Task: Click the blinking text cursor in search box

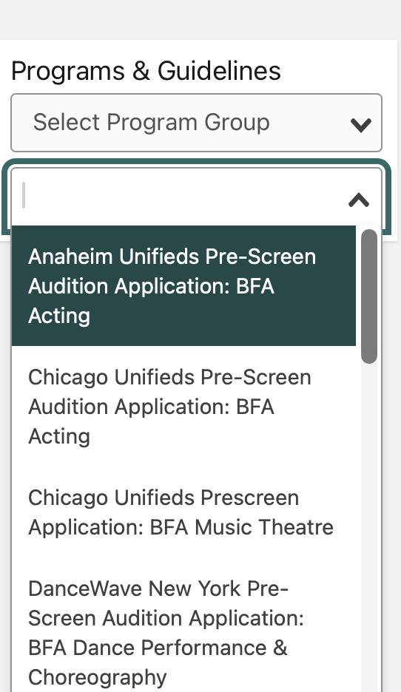Action: point(24,195)
